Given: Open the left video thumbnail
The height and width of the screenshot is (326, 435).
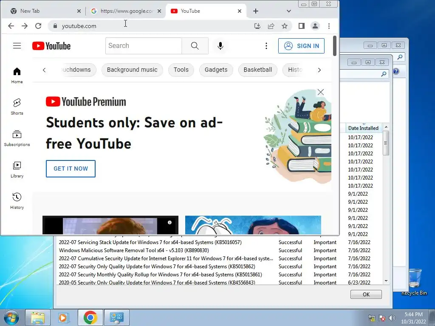Looking at the screenshot, I should click(x=110, y=225).
